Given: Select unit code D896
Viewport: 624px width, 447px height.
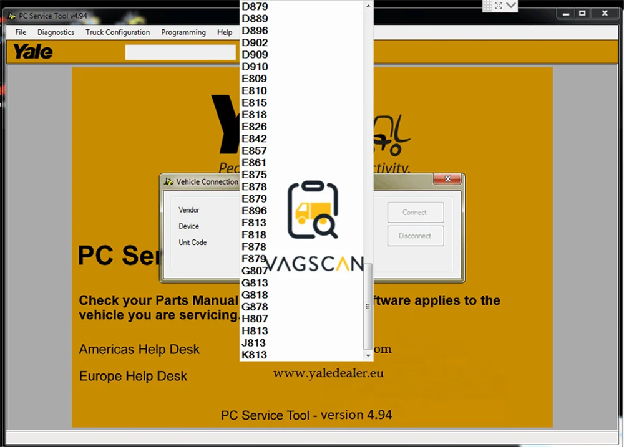Looking at the screenshot, I should click(301, 31).
